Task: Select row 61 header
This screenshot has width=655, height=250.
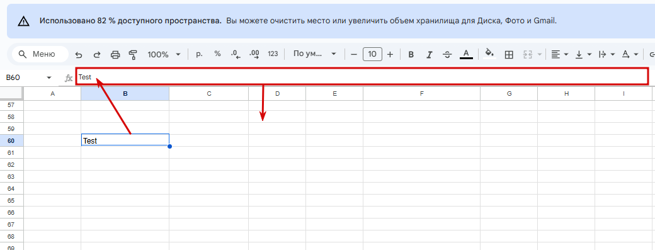Action: [11, 153]
